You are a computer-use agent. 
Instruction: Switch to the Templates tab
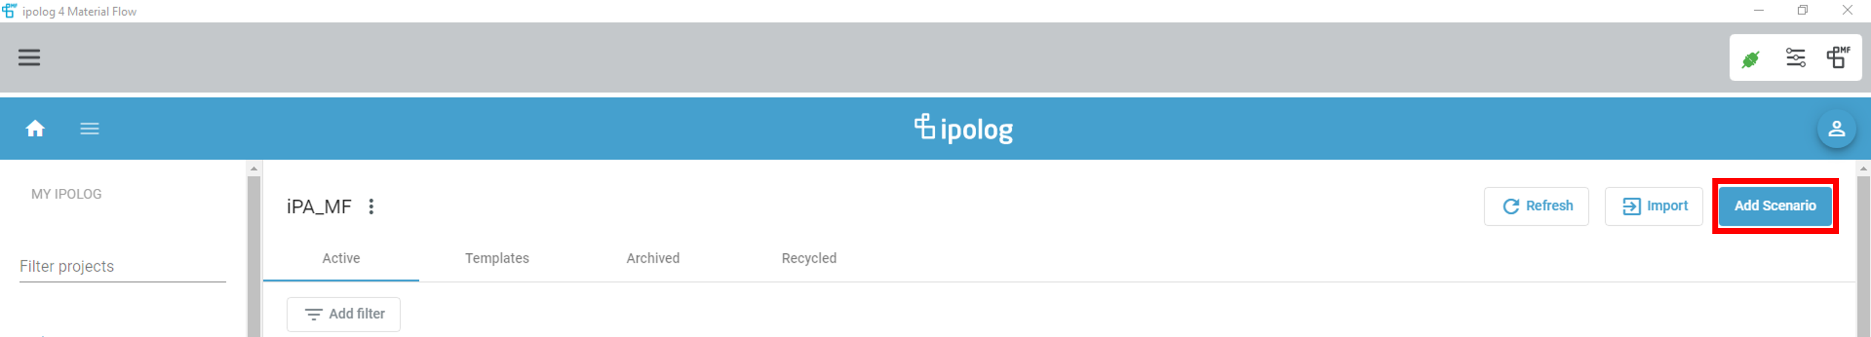pyautogui.click(x=497, y=258)
